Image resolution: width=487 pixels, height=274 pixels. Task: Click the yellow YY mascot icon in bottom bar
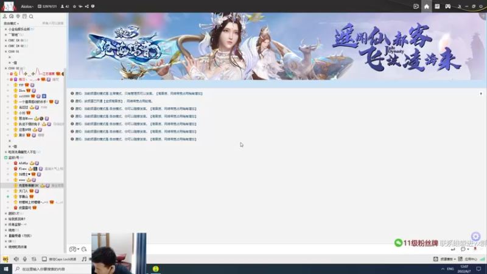[5, 259]
